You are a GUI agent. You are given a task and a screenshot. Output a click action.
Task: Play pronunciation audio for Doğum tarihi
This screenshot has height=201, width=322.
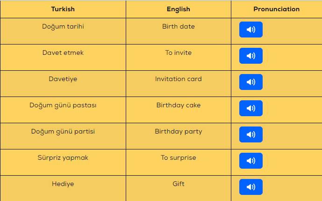click(251, 30)
